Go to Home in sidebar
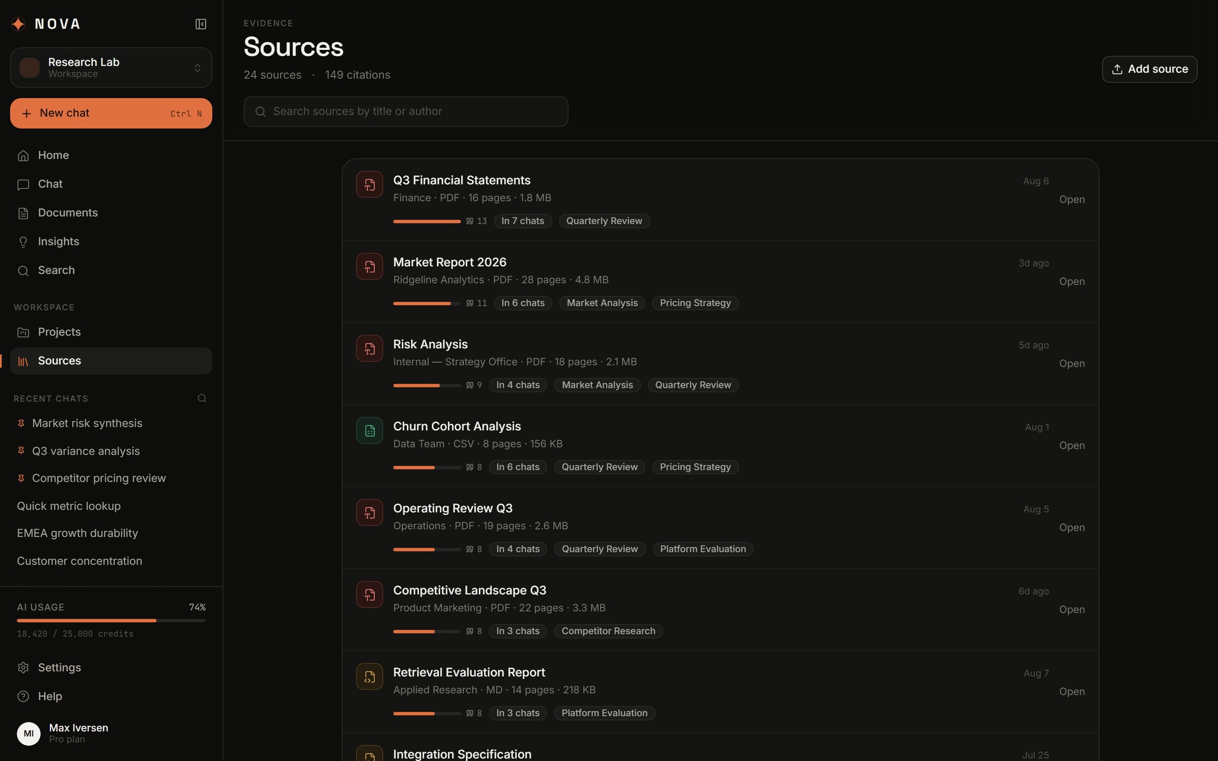This screenshot has height=761, width=1218. coord(111,156)
